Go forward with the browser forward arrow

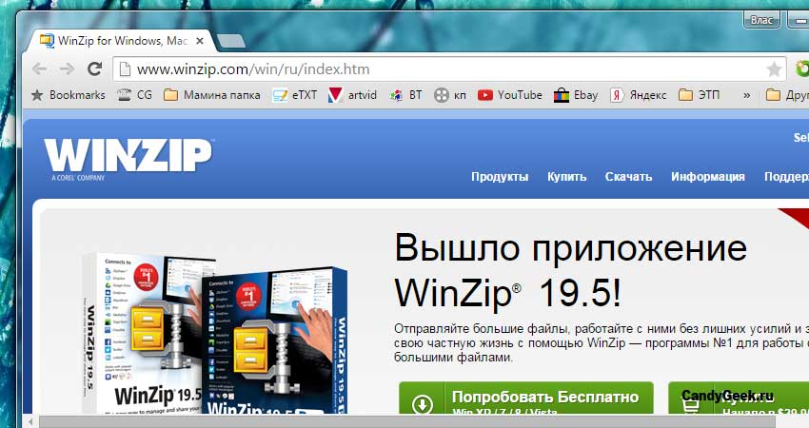click(67, 68)
